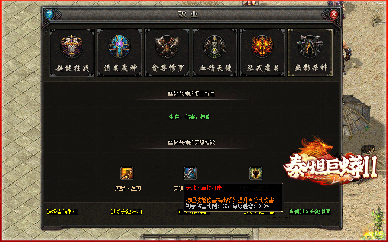This screenshot has height=242, width=388.
Task: Click the 选择当前职业 link
Action: (x=62, y=212)
